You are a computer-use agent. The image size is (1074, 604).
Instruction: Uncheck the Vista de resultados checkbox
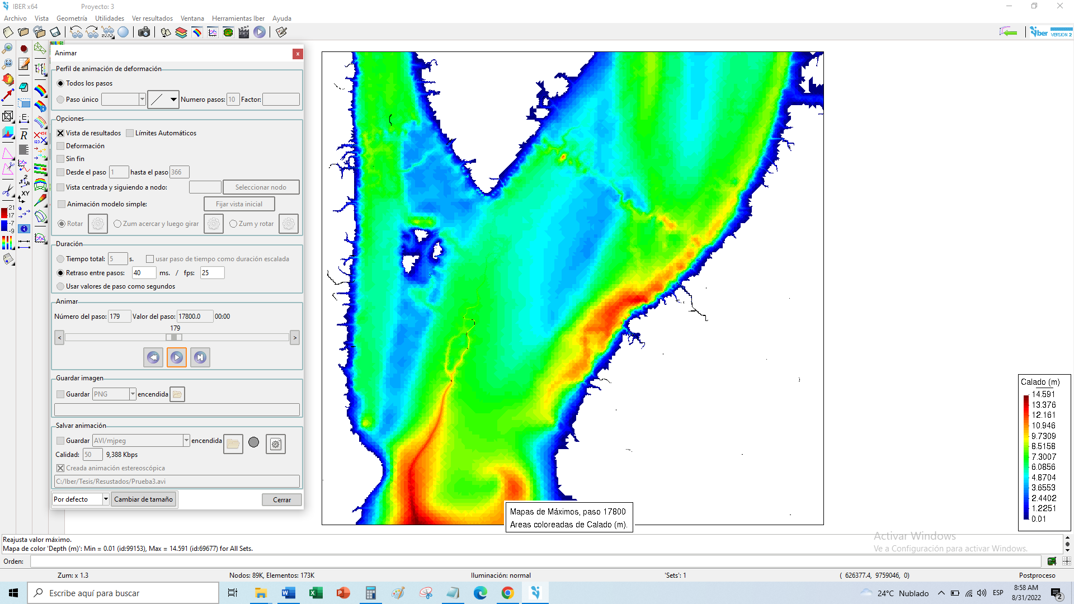(60, 133)
